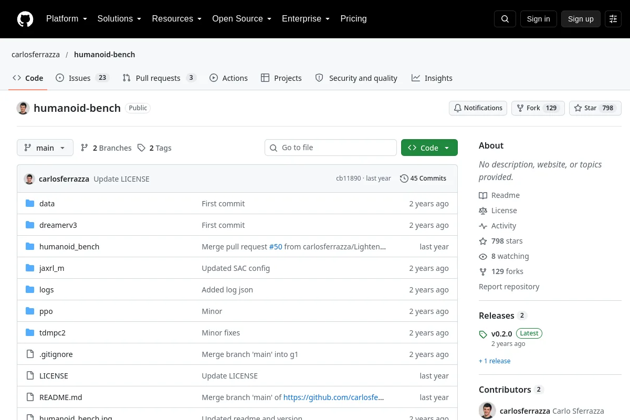Click the scale icon beside License
630x420 pixels.
point(483,211)
